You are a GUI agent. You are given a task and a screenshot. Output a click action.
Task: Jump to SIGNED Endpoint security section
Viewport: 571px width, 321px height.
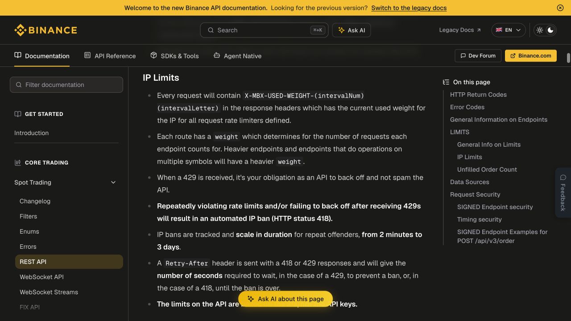click(495, 207)
